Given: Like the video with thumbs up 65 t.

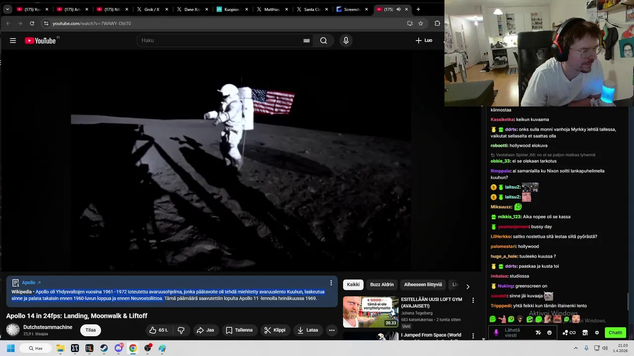Looking at the screenshot, I should click(158, 330).
